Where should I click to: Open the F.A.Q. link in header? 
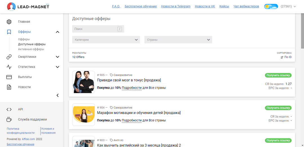[x=116, y=6]
